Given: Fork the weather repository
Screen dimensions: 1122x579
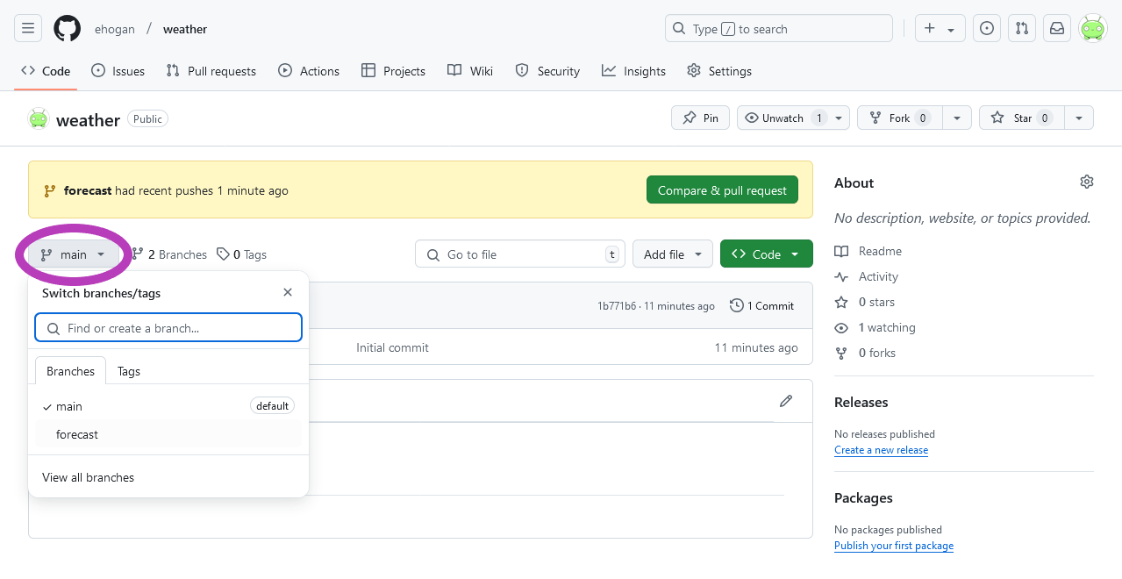Looking at the screenshot, I should point(899,118).
